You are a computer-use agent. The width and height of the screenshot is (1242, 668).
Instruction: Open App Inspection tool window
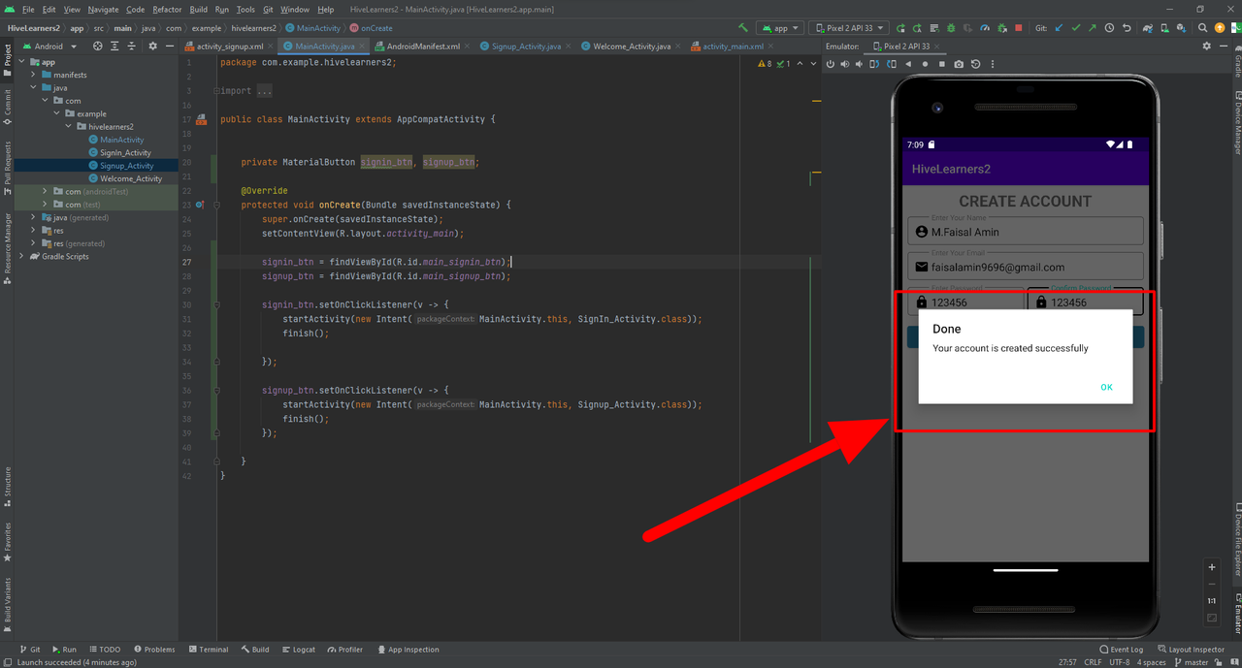tap(408, 650)
